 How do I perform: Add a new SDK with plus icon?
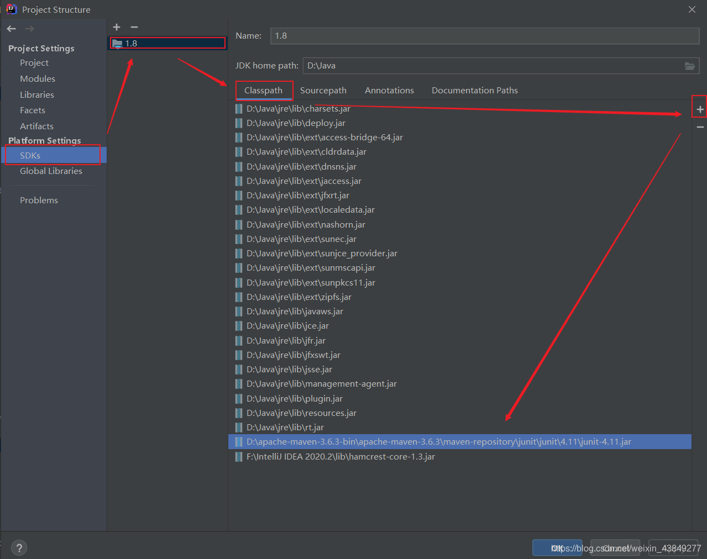[117, 27]
